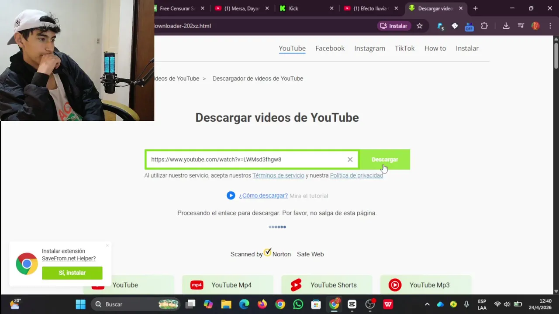Switch to the Free Censurar tab
This screenshot has height=314, width=559.
click(x=177, y=8)
